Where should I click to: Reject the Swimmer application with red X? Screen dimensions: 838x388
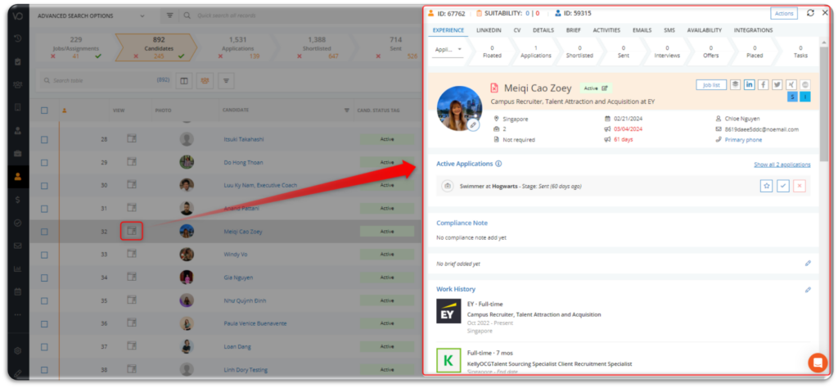800,186
